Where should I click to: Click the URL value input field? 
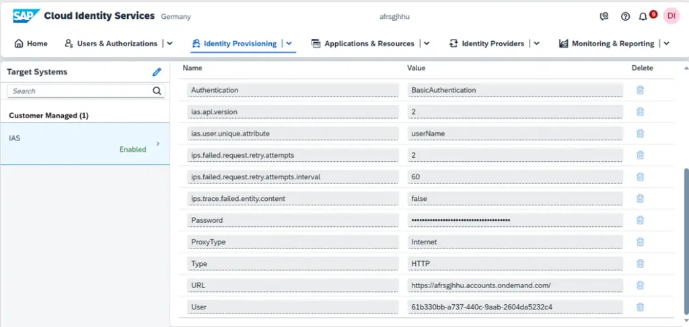coord(515,285)
